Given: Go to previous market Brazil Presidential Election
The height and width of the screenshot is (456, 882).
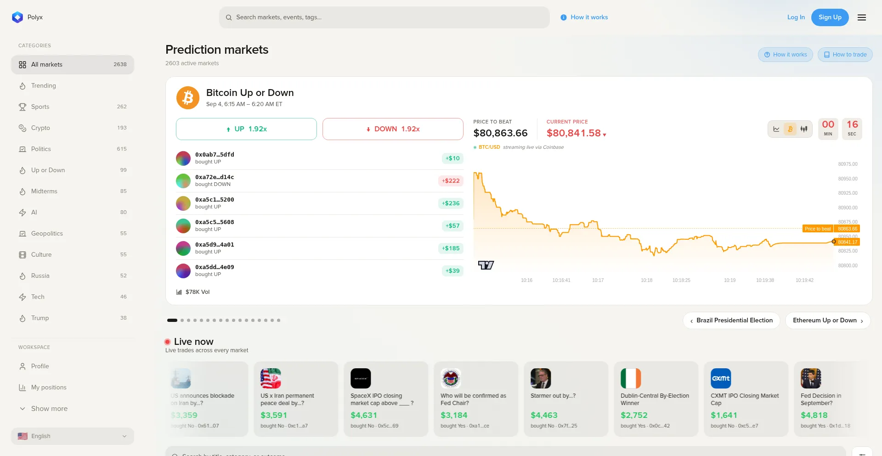Looking at the screenshot, I should pos(731,321).
